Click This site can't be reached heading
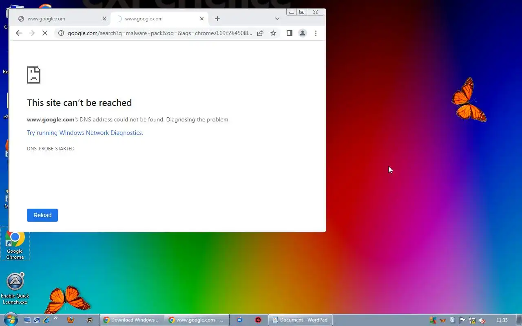The image size is (522, 326). [80, 103]
